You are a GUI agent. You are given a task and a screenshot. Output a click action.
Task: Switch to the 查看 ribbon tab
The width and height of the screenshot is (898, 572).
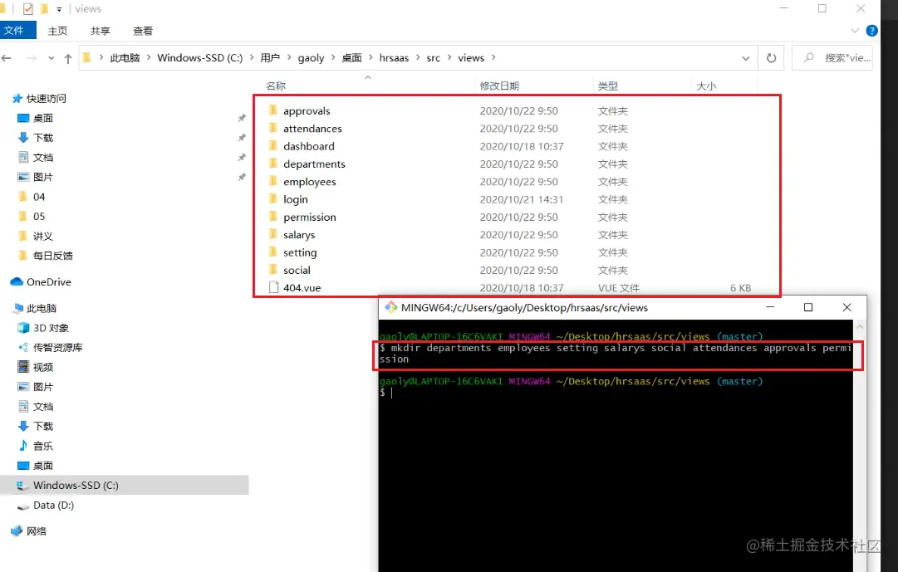pos(143,31)
